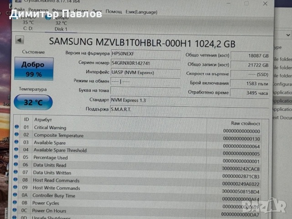
Task: Minimize the CrystalDiskInfo window
Action: click(229, 3)
